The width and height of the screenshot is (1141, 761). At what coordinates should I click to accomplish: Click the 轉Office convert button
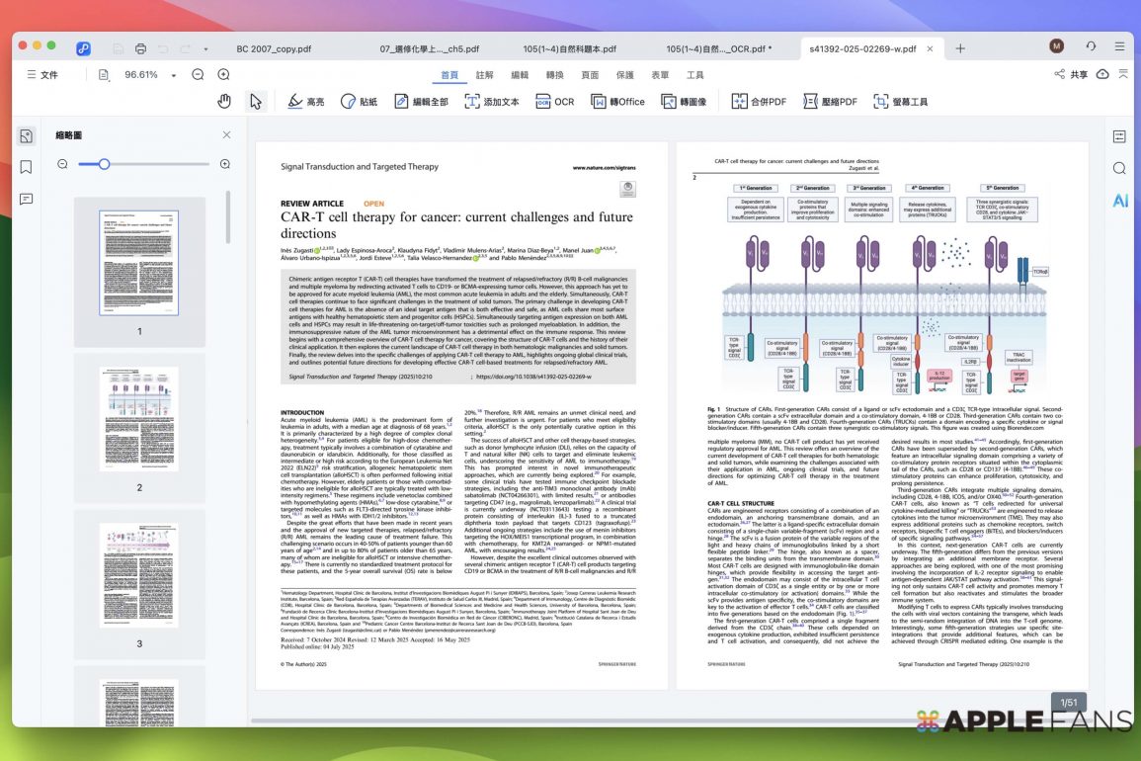tap(617, 101)
